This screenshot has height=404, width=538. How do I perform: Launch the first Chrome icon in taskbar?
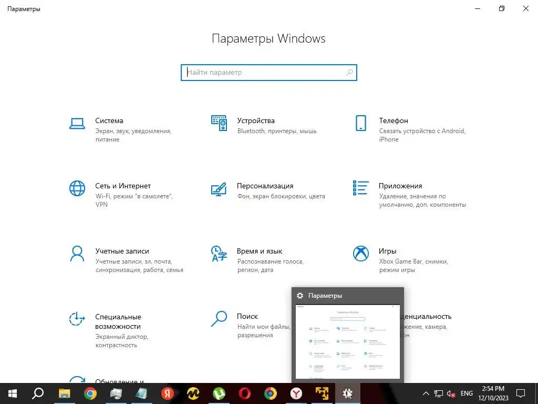tap(90, 393)
